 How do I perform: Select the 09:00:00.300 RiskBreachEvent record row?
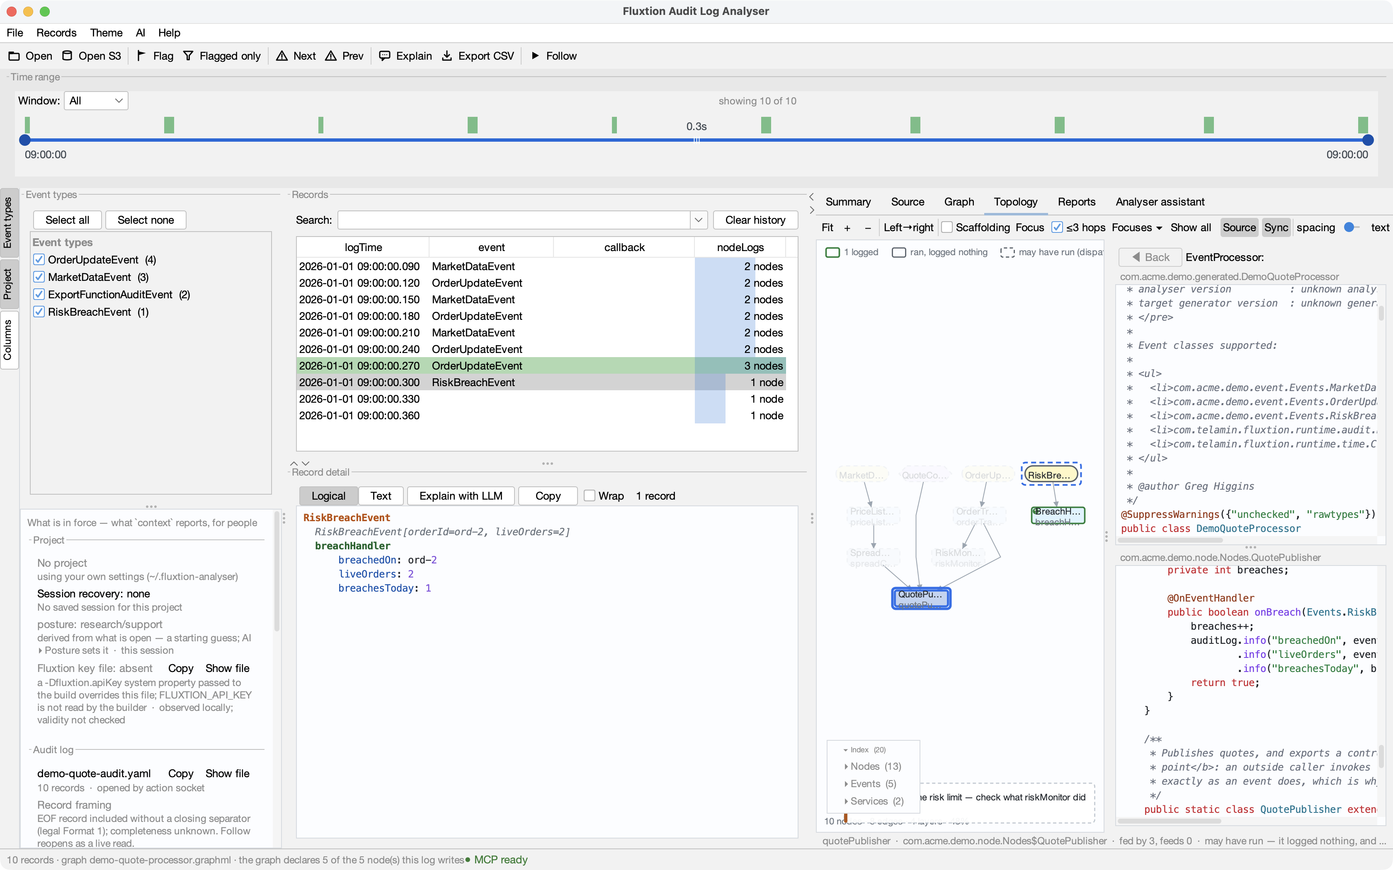(541, 382)
